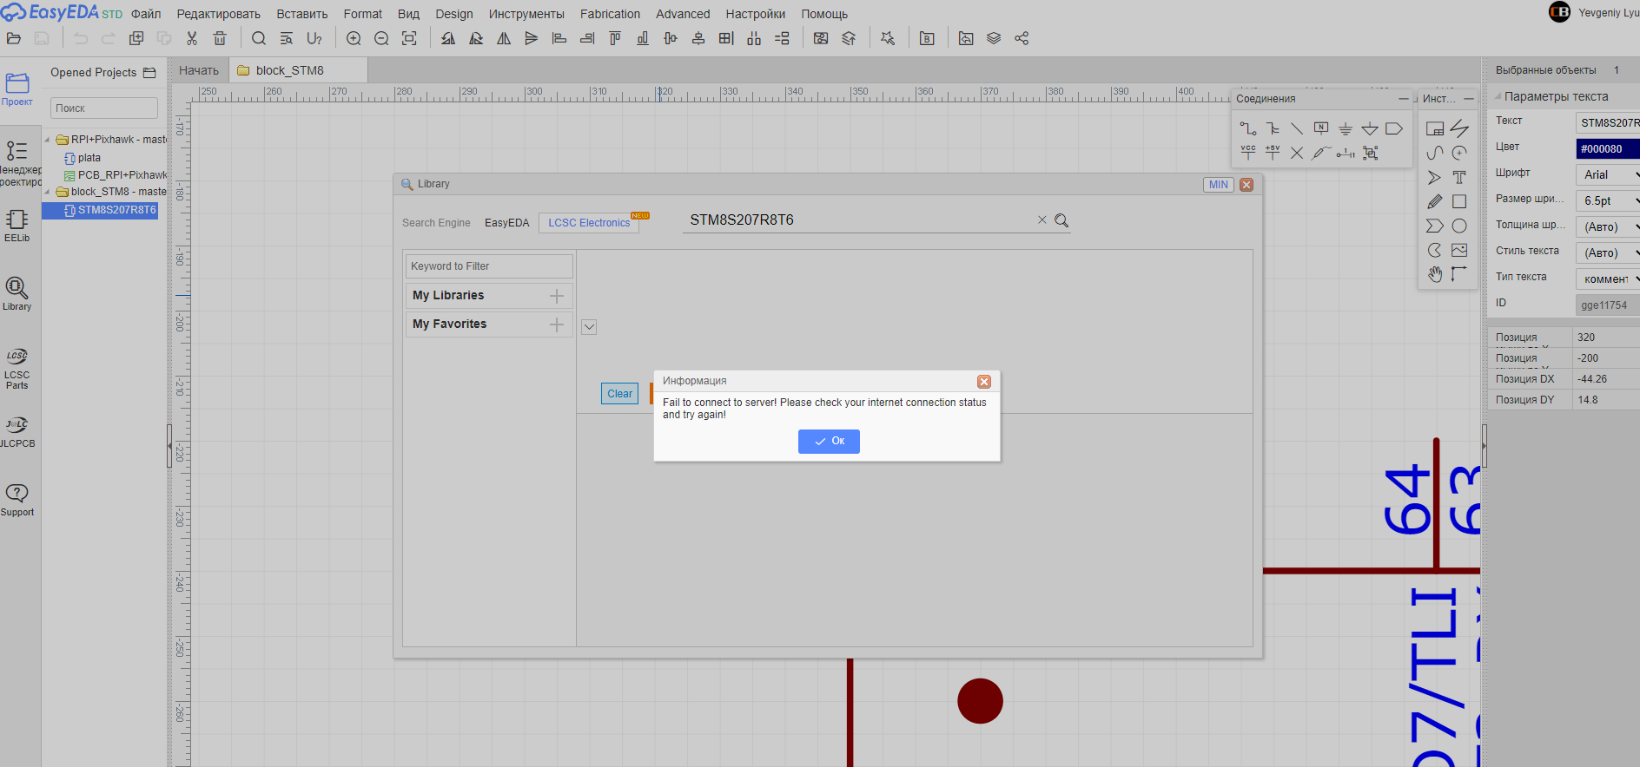The height and width of the screenshot is (767, 1640).
Task: Select the Net Port tool
Action: point(1394,128)
